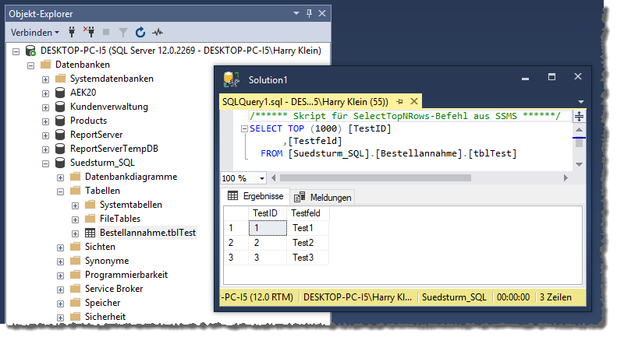The height and width of the screenshot is (337, 617).
Task: Click the filter funnel icon
Action: [x=123, y=33]
